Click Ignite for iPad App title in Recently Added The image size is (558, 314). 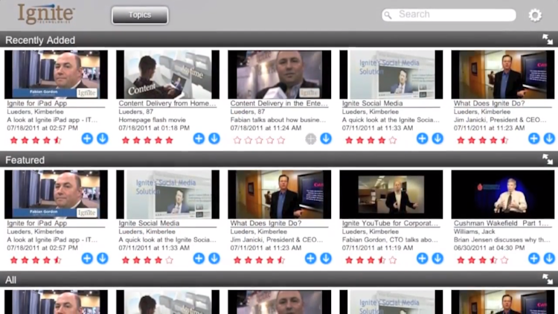pos(37,103)
